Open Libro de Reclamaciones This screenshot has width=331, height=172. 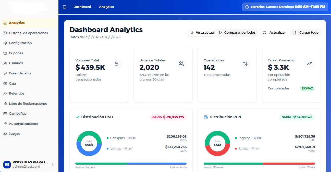click(x=29, y=104)
